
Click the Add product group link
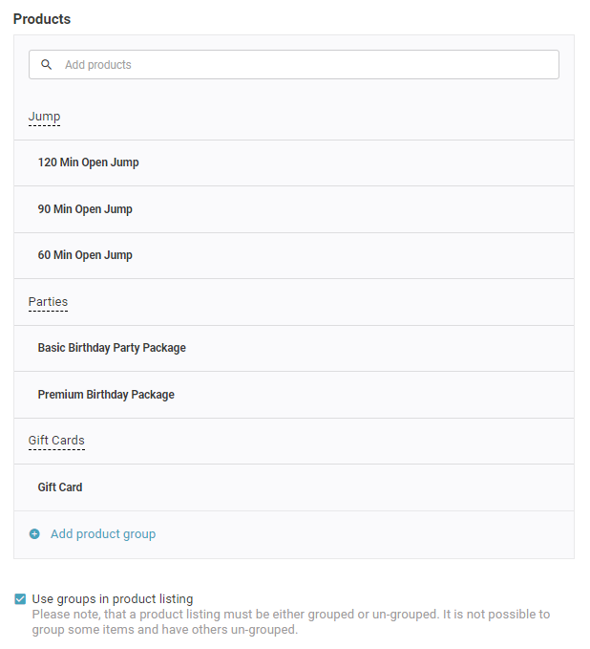[x=103, y=534]
